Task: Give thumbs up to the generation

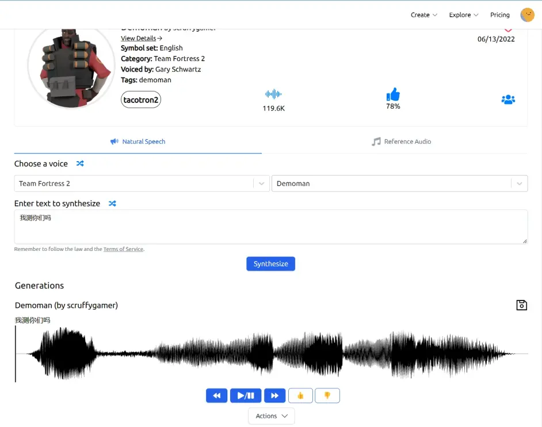Action: [300, 396]
